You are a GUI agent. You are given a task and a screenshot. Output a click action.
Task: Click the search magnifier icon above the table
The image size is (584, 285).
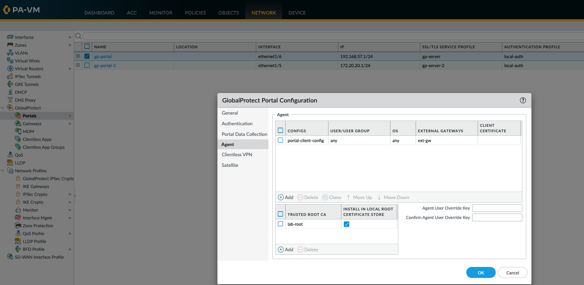pos(78,35)
